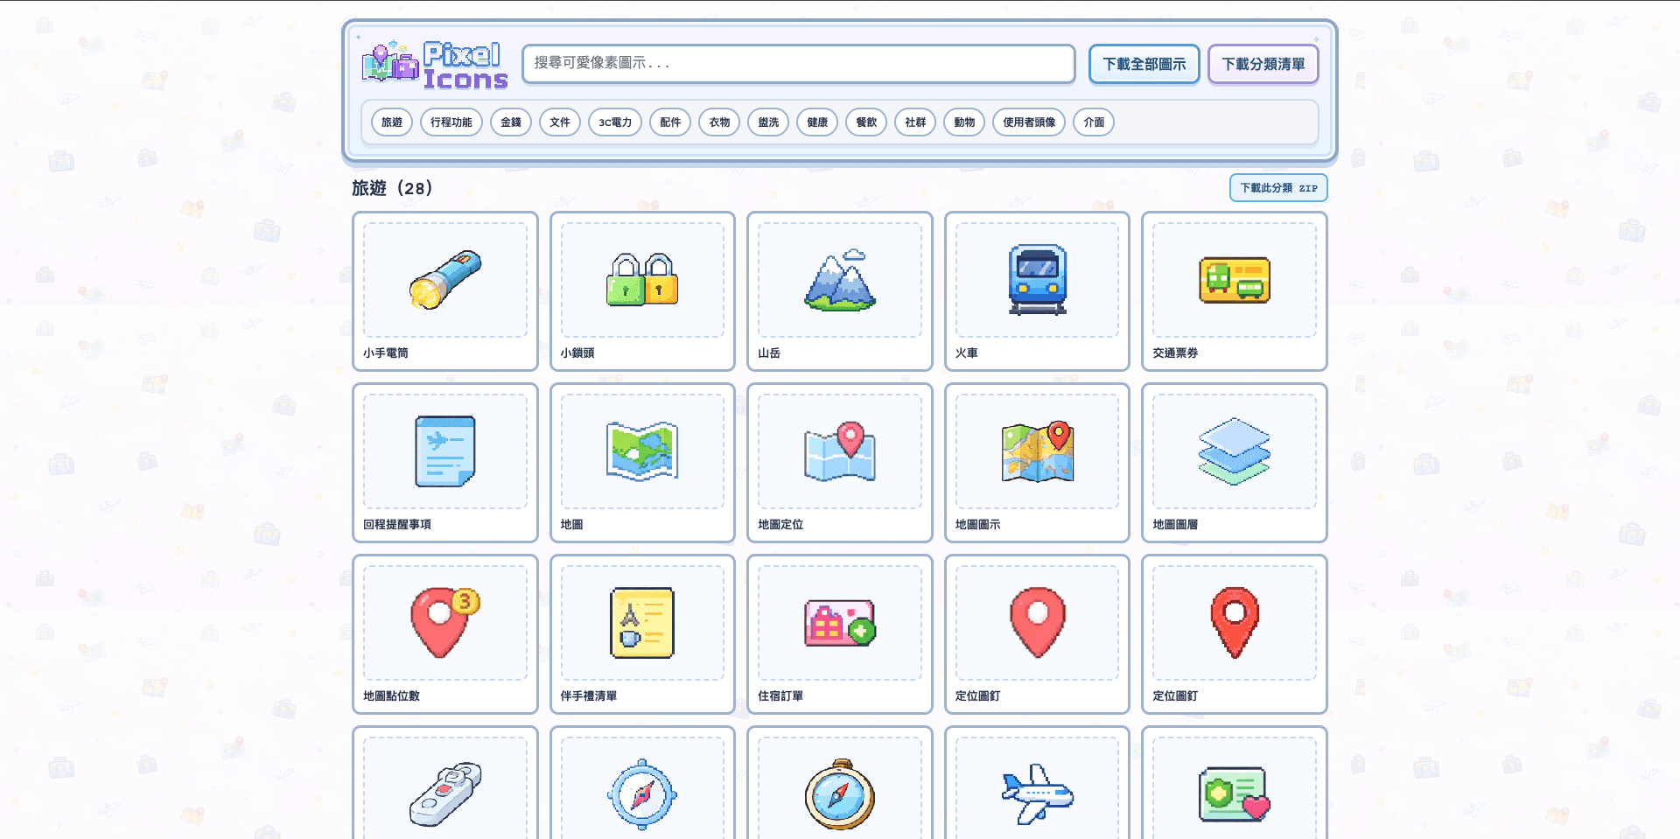Select the 地圖點位數 pin counter icon
The width and height of the screenshot is (1680, 839).
444,623
